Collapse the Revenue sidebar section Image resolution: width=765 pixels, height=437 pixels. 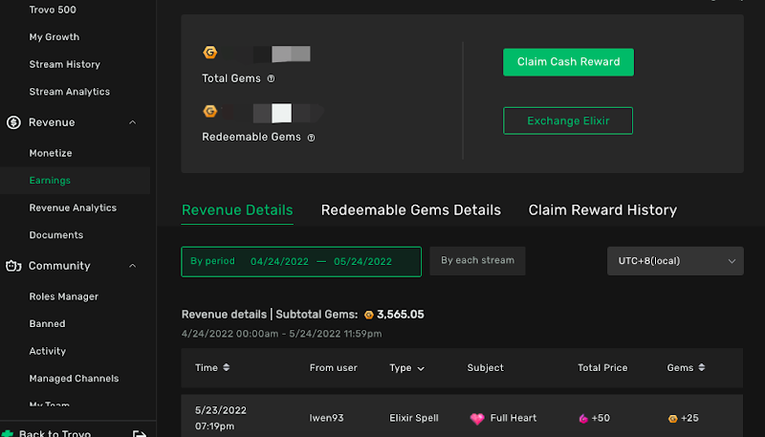coord(132,122)
